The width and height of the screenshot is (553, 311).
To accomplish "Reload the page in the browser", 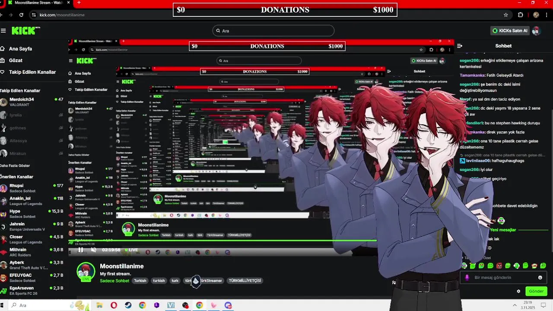I will coord(21,15).
